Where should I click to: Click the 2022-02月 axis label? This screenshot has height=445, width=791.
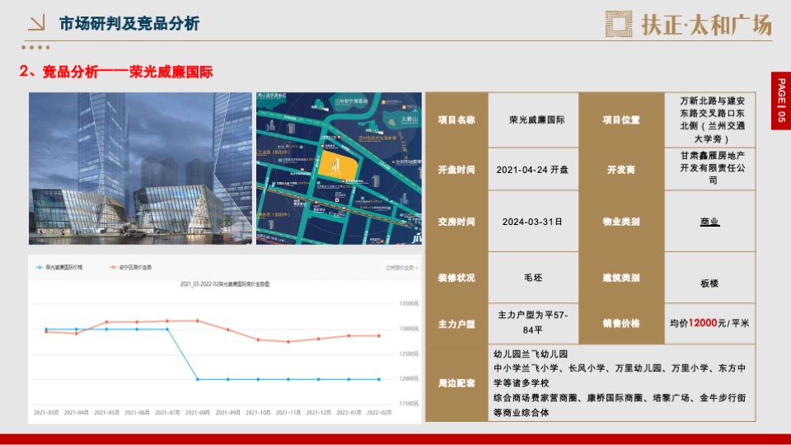379,412
